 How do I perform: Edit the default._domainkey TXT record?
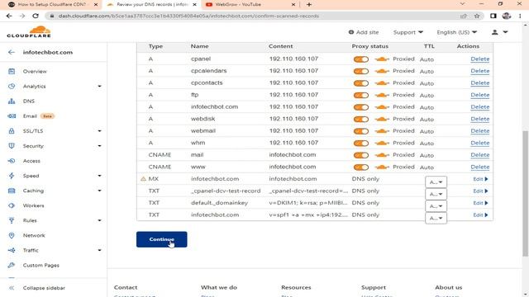click(480, 203)
